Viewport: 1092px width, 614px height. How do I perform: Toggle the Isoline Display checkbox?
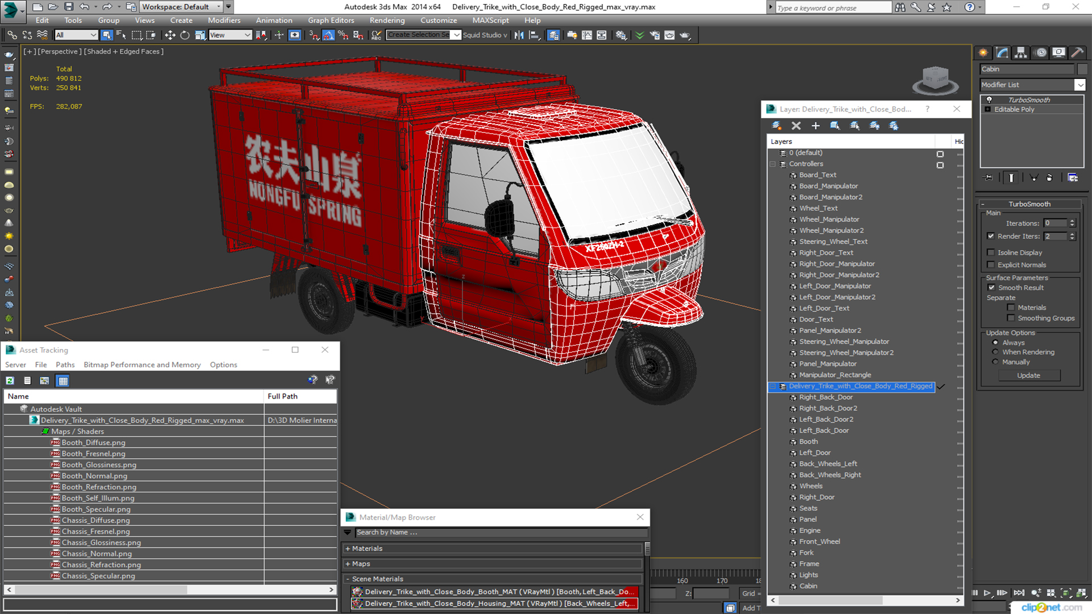click(x=991, y=252)
